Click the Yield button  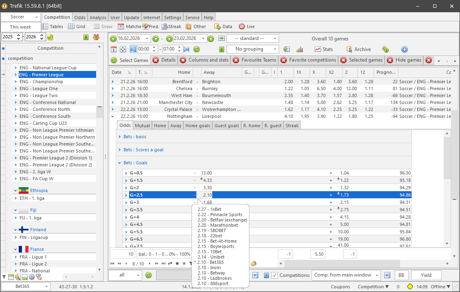point(426,275)
